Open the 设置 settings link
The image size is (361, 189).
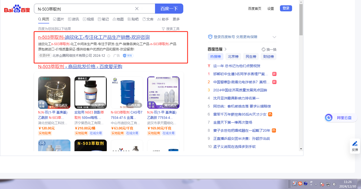click(x=271, y=9)
